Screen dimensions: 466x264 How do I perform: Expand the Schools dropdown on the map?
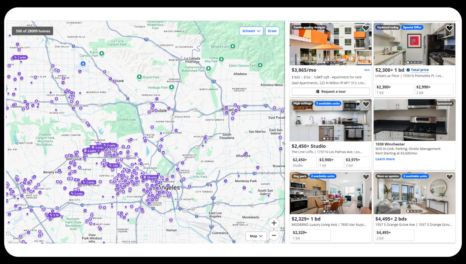(251, 31)
